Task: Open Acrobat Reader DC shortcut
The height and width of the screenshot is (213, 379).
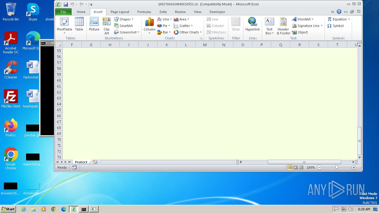Action: pyautogui.click(x=11, y=43)
